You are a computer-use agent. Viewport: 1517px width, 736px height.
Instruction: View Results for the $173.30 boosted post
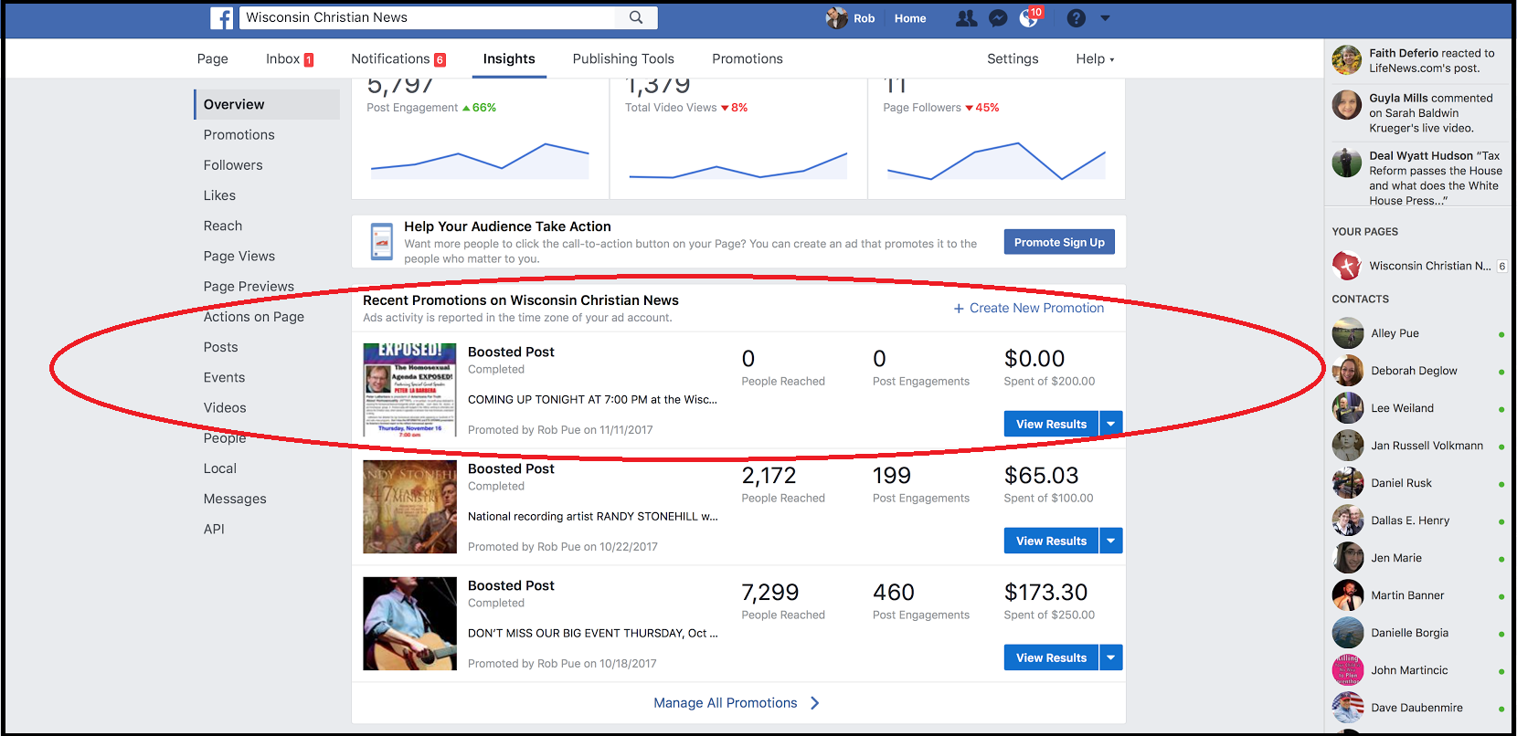point(1051,657)
